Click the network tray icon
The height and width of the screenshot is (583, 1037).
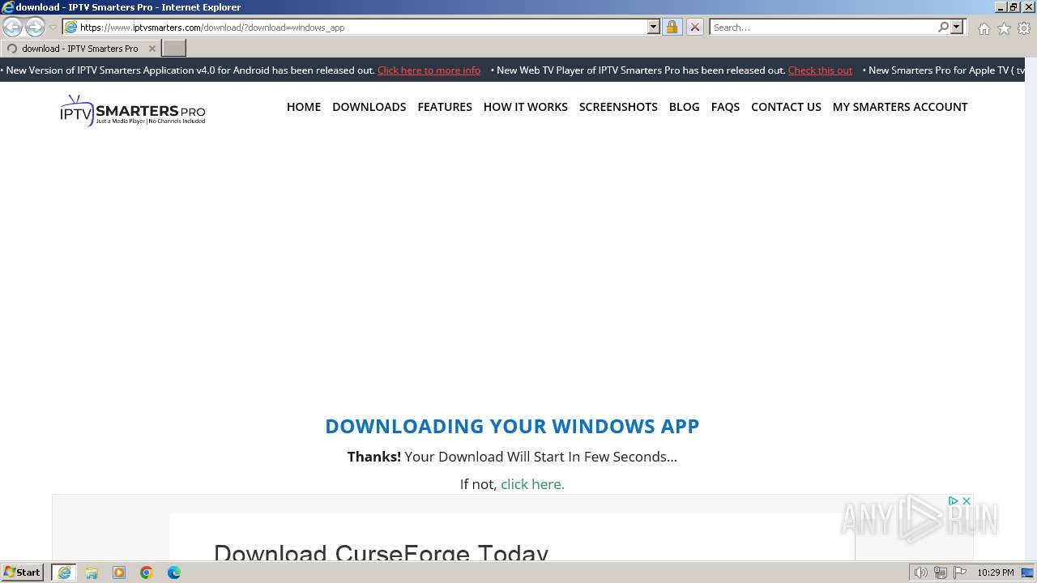click(941, 572)
